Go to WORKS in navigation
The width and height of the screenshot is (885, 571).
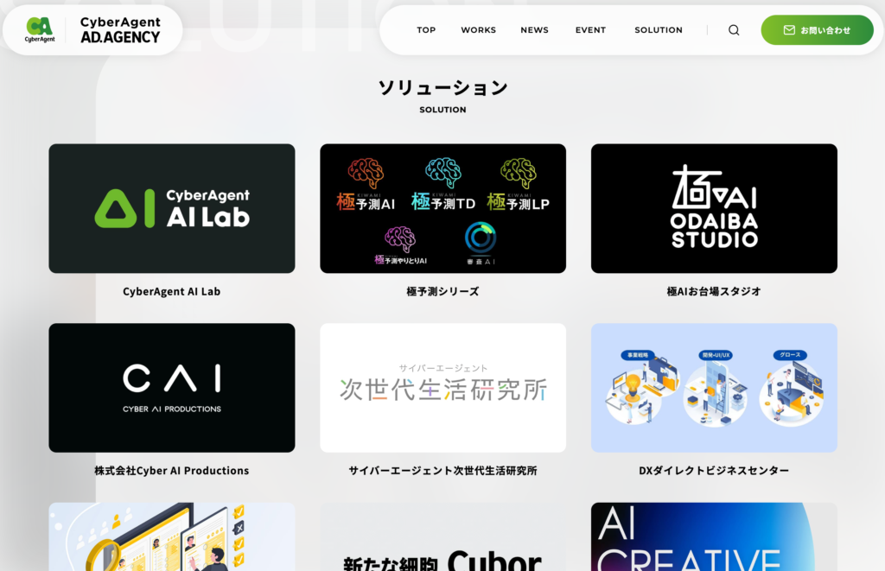pyautogui.click(x=478, y=30)
